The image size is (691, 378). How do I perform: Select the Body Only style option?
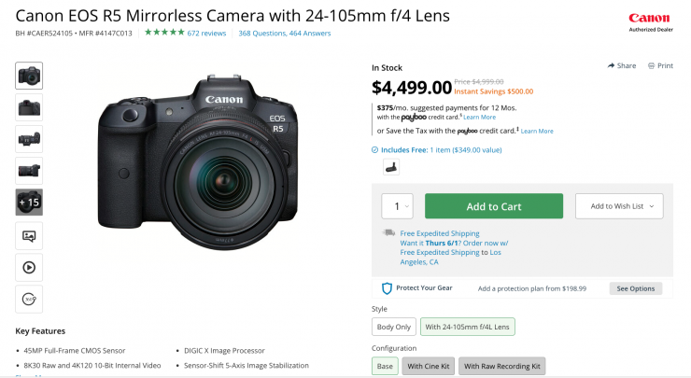[x=392, y=327]
